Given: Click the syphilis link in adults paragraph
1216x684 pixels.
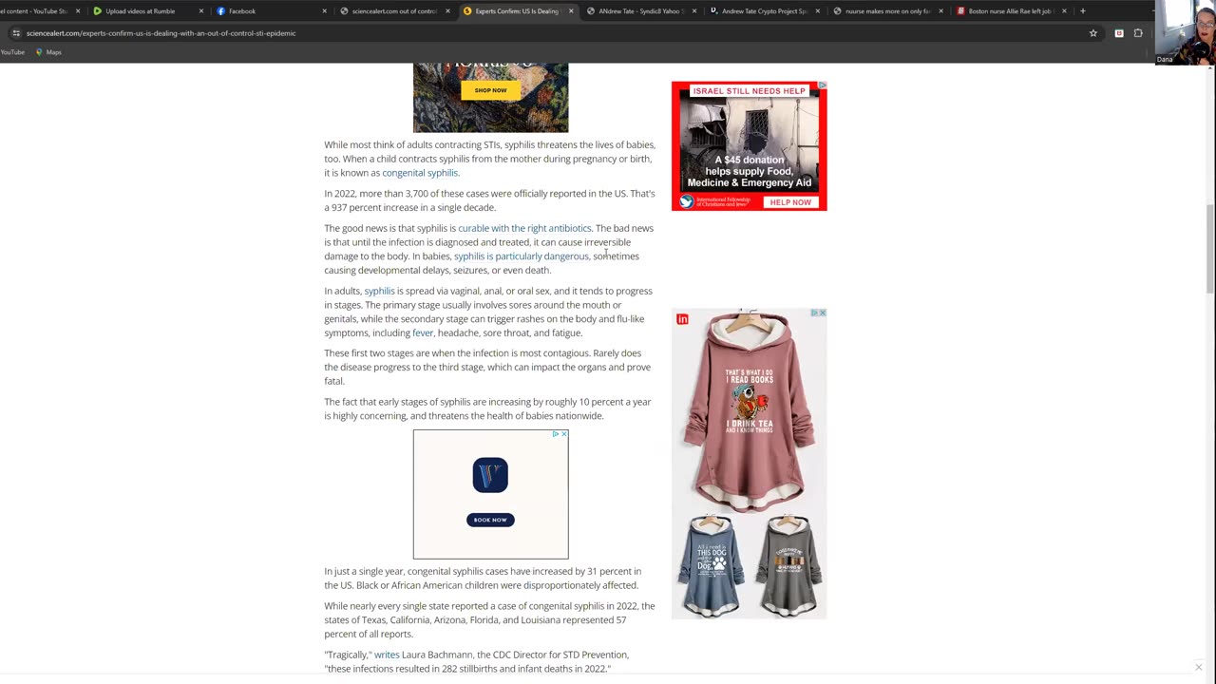Looking at the screenshot, I should pos(379,291).
